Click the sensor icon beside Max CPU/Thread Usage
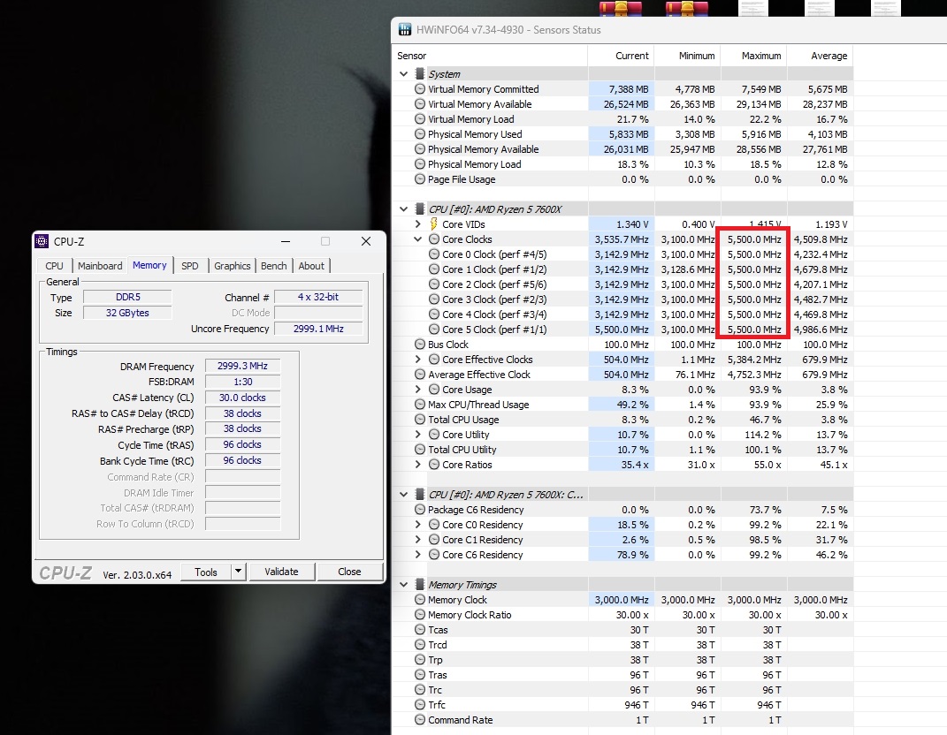Screen dimensions: 947x735 (420, 405)
